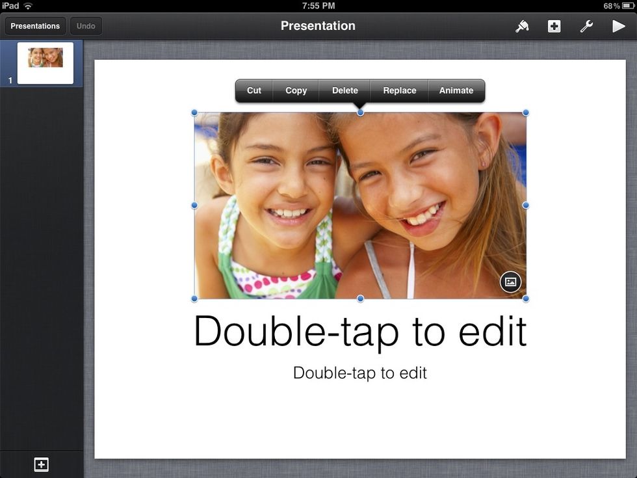The height and width of the screenshot is (478, 637).
Task: Open the Format paintbrush inspector
Action: (522, 26)
